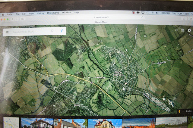
Task: Click the Quorn place label
Action: [x=77, y=105]
